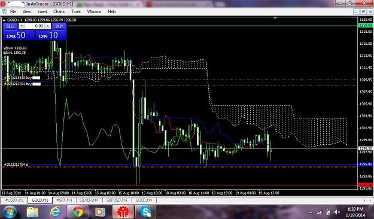The image size is (374, 219).
Task: Click the current price 1298.50 tag on axis
Action: [x=366, y=148]
